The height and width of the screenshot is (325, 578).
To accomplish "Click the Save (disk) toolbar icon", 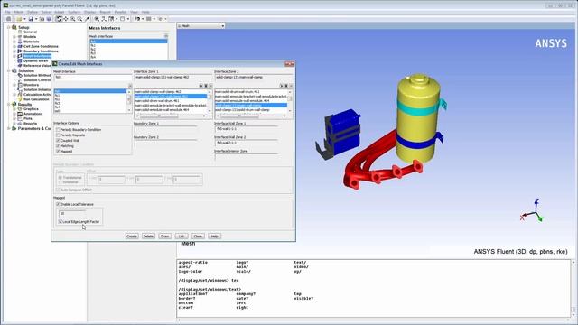I will 31,19.
